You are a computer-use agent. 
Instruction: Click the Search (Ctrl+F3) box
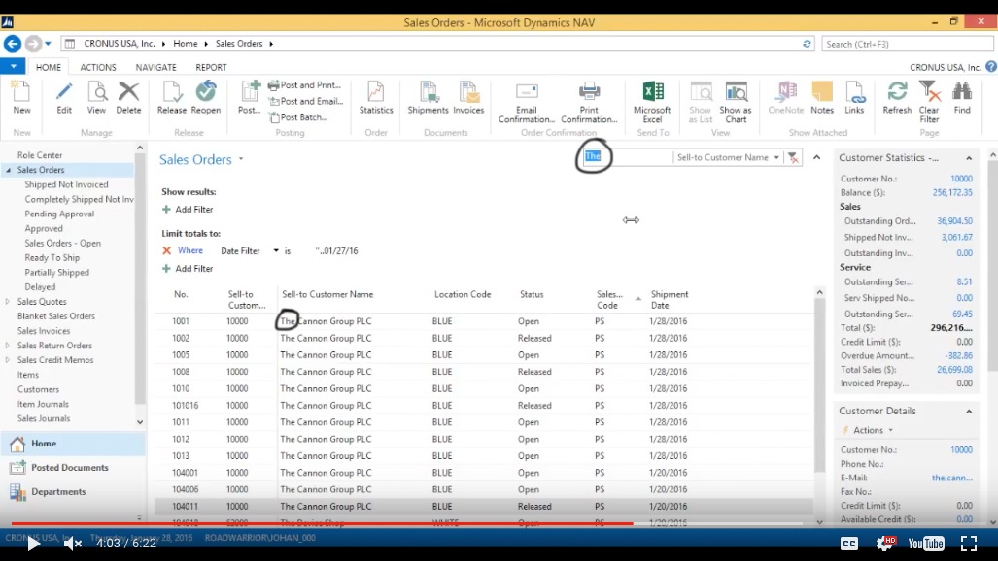tap(907, 44)
